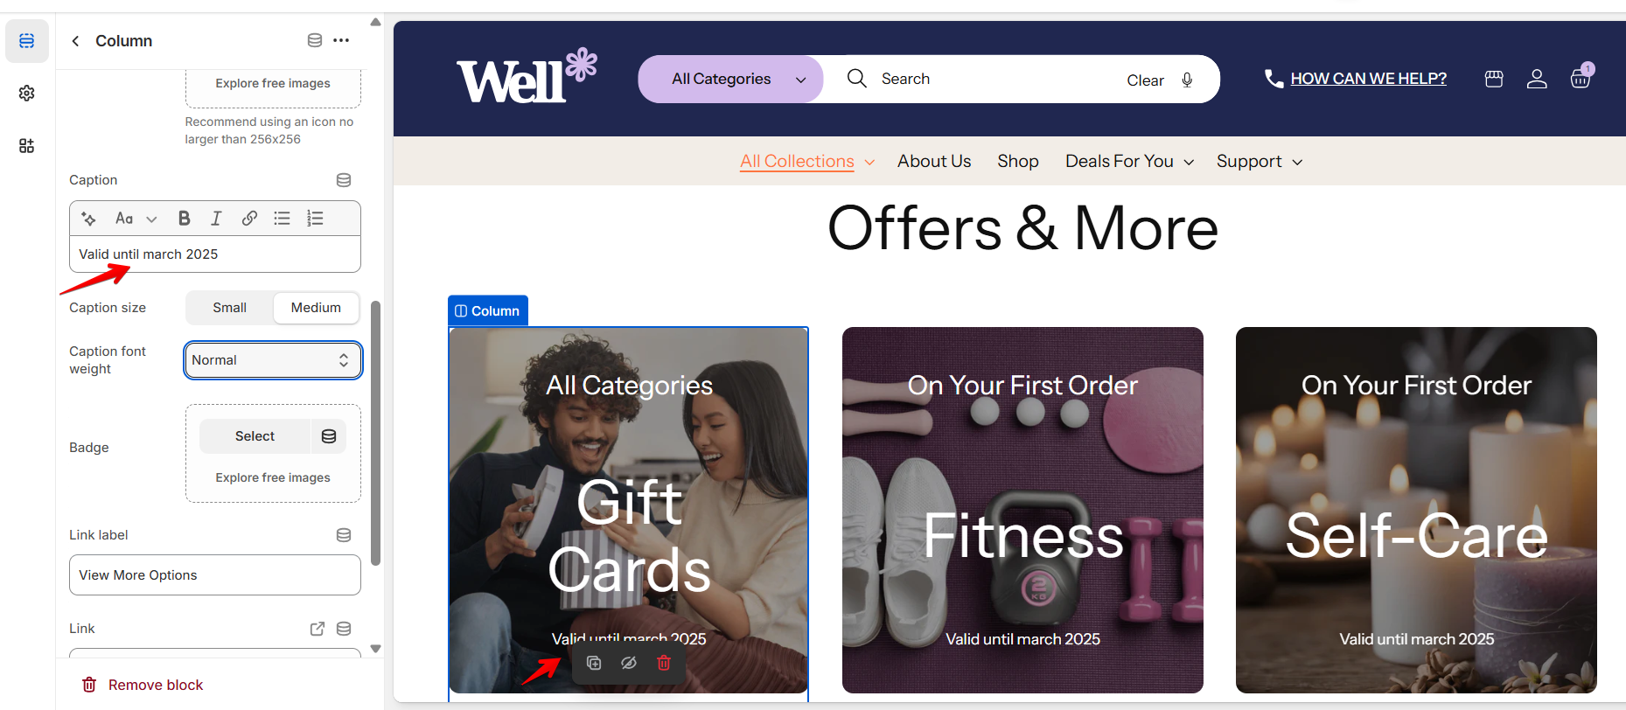Duplicate the selected Column block

pyautogui.click(x=594, y=663)
